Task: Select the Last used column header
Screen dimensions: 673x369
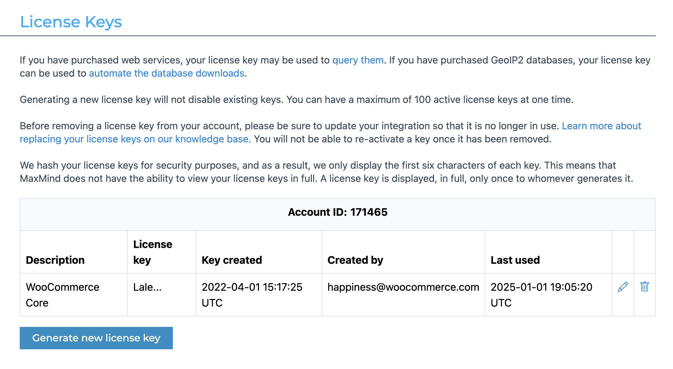Action: click(515, 260)
